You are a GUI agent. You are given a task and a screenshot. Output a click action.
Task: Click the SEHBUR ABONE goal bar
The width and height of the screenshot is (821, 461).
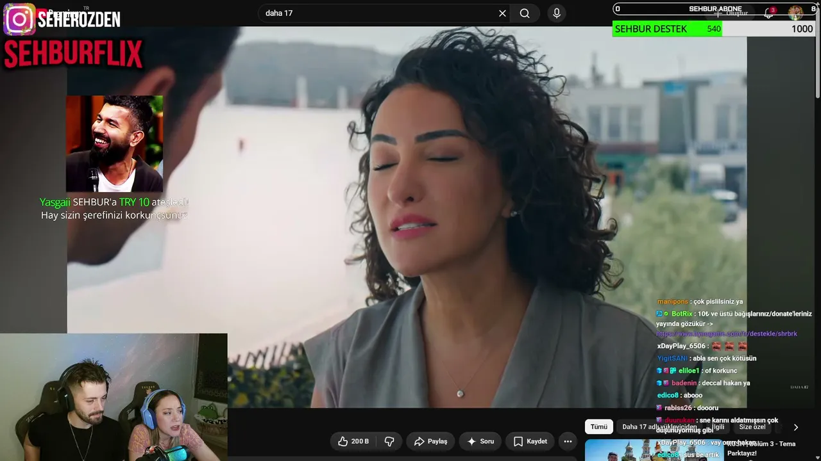[x=714, y=9]
